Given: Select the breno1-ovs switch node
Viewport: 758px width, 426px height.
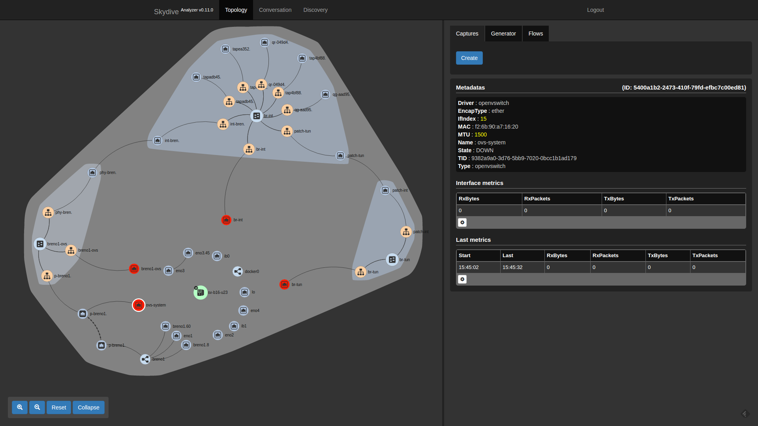Looking at the screenshot, I should 40,244.
